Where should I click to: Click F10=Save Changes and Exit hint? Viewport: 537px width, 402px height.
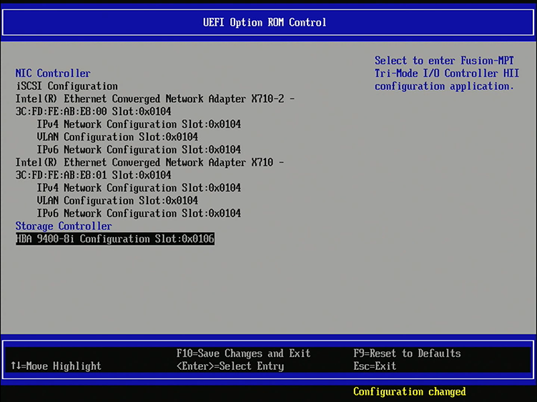244,353
